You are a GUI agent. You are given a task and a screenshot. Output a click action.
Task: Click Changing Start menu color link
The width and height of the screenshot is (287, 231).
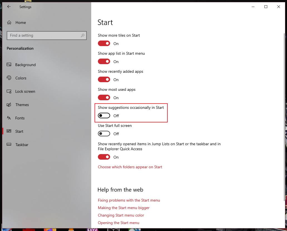point(121,215)
